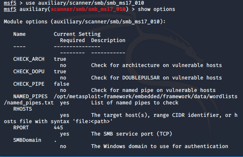Screen dimensions: 243x157
Task: Select the SMBDomain option name
Action: [x=27, y=140]
